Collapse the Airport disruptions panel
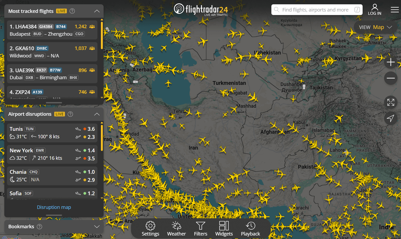This screenshot has height=239, width=401. point(97,114)
